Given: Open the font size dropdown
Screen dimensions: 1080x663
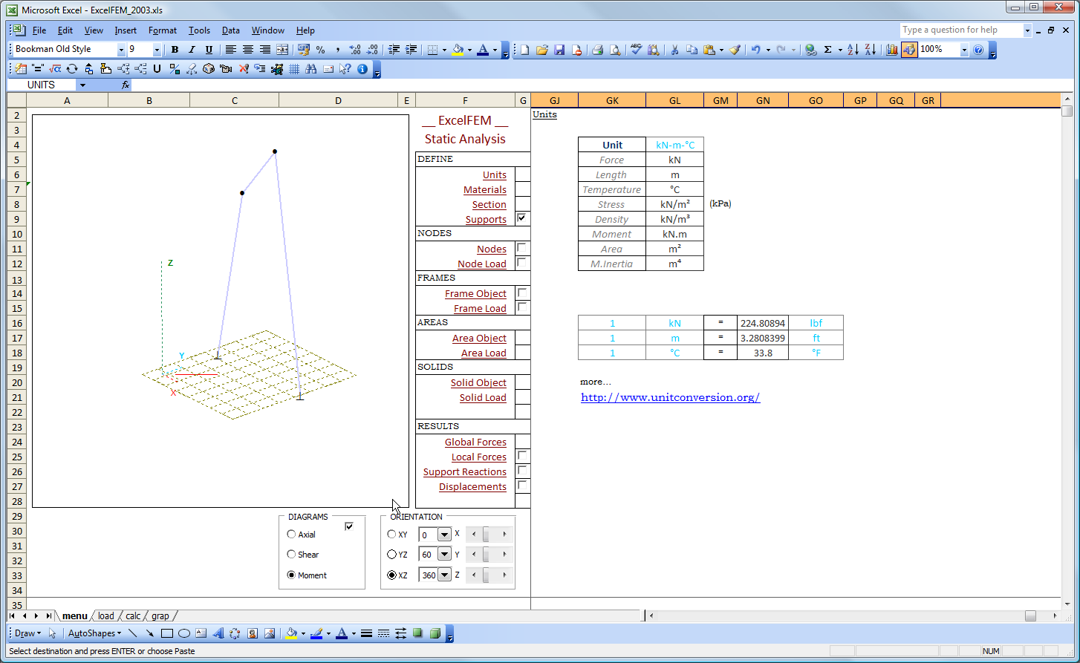Looking at the screenshot, I should coord(157,50).
